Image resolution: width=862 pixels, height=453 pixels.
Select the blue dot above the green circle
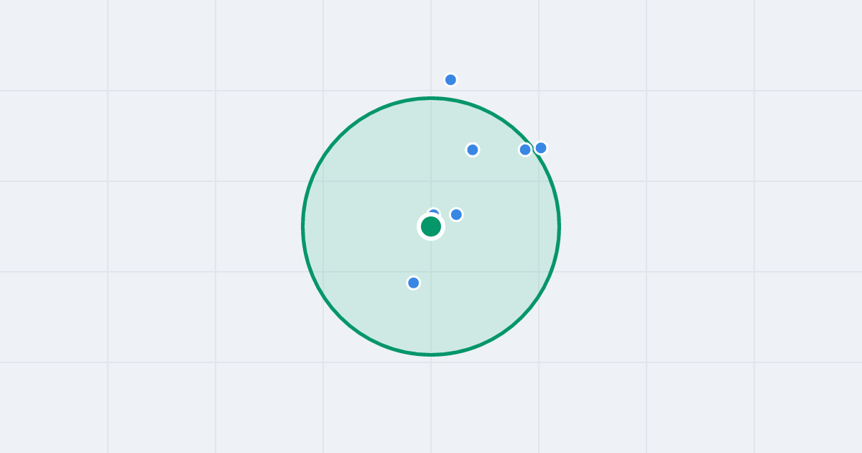[450, 80]
